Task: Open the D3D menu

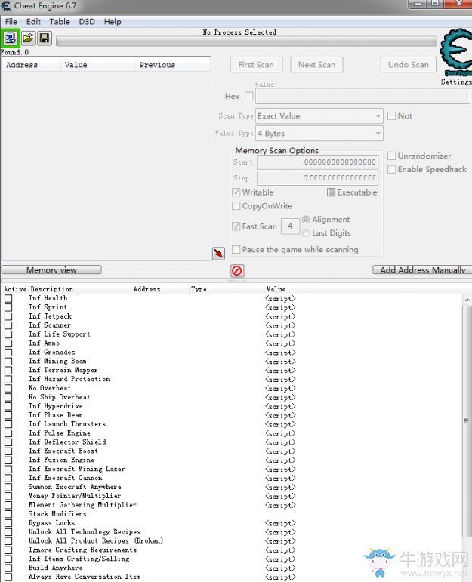Action: [x=87, y=22]
